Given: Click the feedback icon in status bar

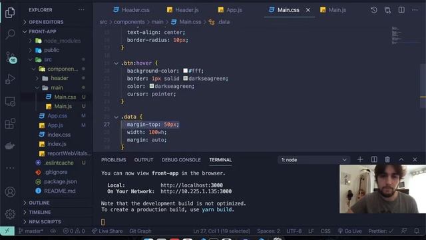Looking at the screenshot, I should 404,231.
